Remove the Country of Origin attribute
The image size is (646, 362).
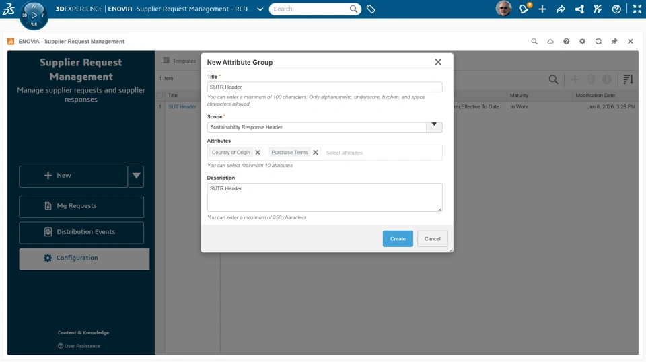(x=258, y=152)
